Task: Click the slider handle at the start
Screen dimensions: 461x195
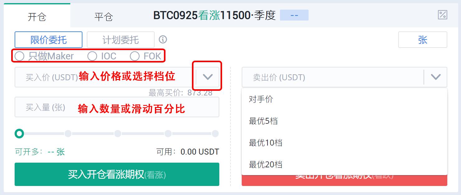Action: point(19,134)
